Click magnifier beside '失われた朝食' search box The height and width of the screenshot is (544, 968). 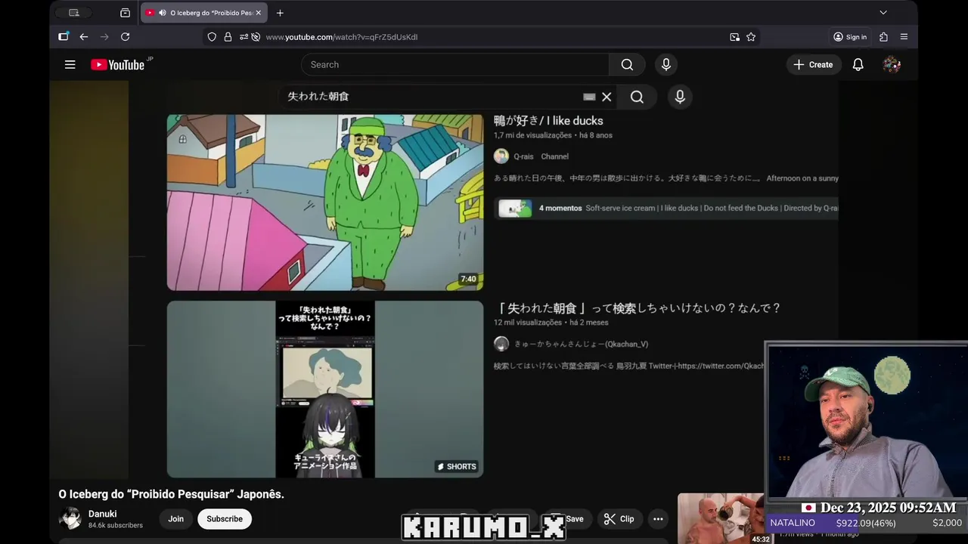tap(637, 97)
